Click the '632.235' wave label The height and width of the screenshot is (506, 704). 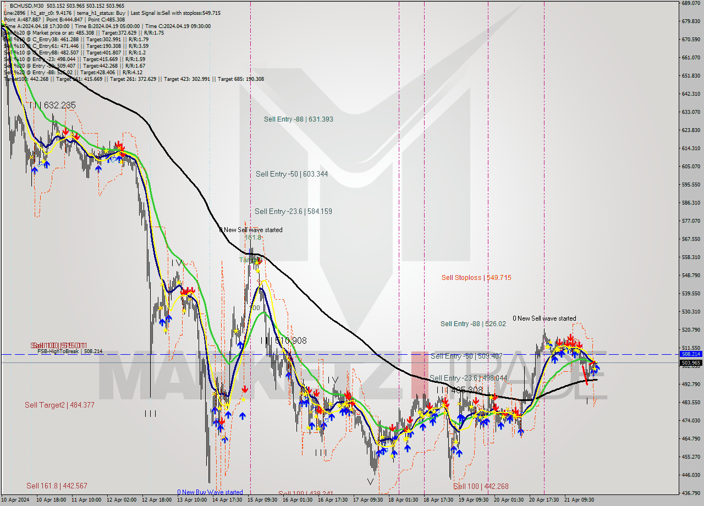59,105
